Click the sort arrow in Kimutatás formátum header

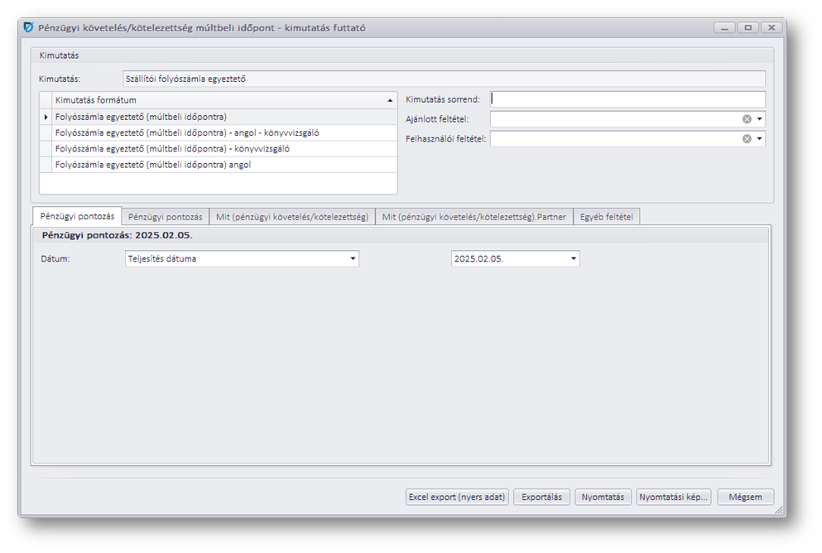tap(390, 100)
